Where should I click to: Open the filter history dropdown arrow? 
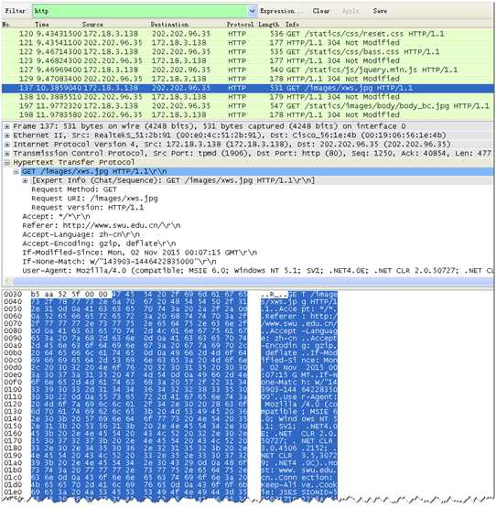253,11
